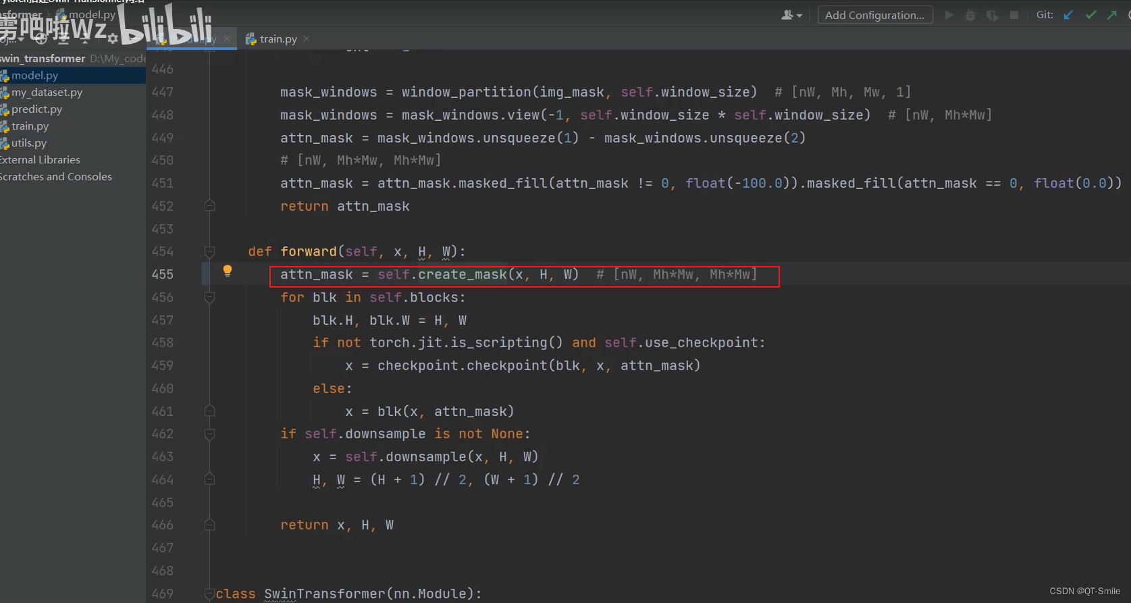Click fold end marker at line 466
The image size is (1131, 603).
click(x=210, y=525)
